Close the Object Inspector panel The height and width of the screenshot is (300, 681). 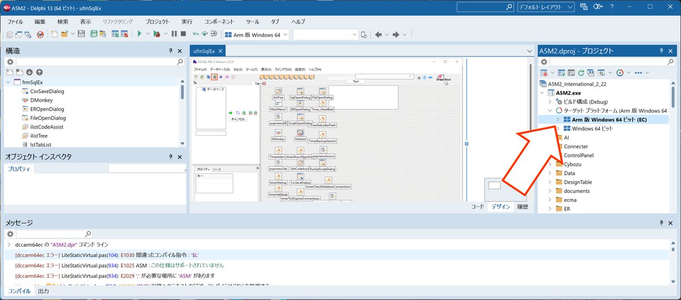(180, 157)
